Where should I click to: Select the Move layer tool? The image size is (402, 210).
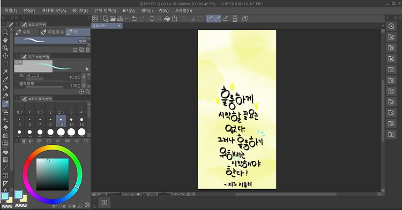(x=5, y=56)
